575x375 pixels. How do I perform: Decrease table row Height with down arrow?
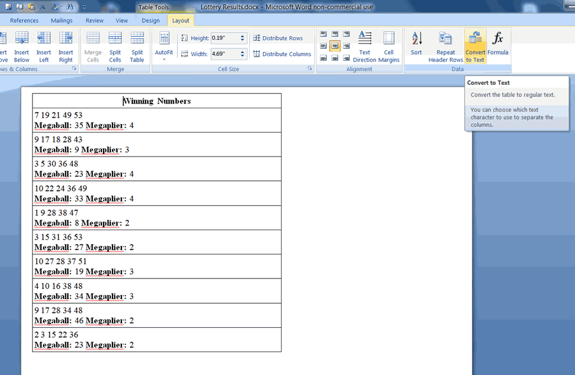point(242,40)
